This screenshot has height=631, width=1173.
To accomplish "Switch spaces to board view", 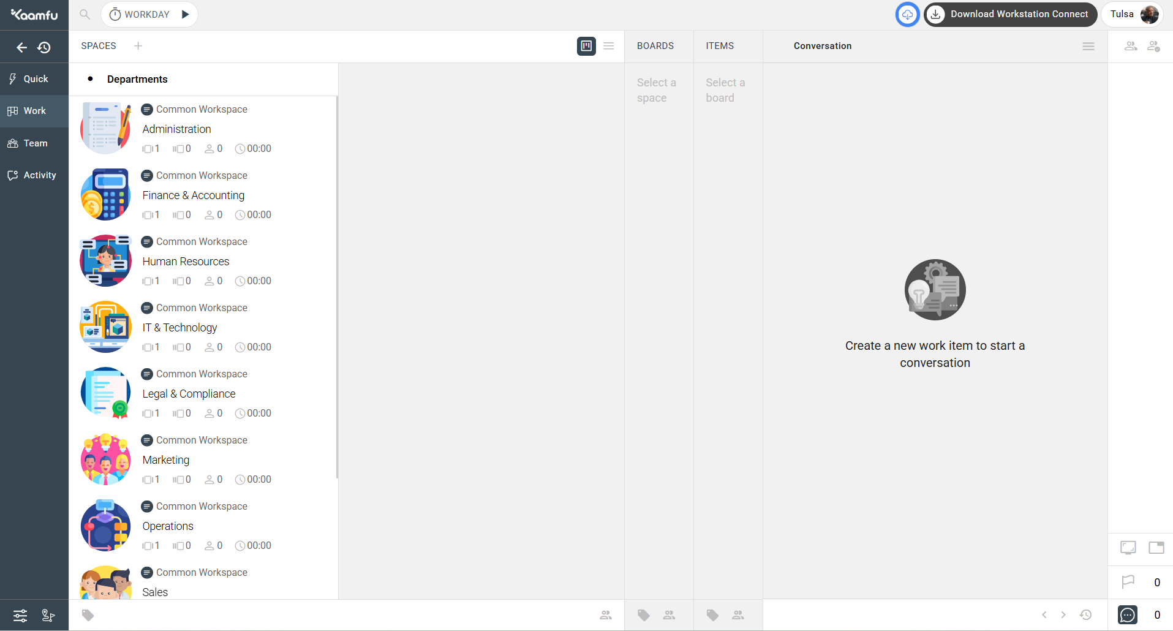I will pos(586,46).
